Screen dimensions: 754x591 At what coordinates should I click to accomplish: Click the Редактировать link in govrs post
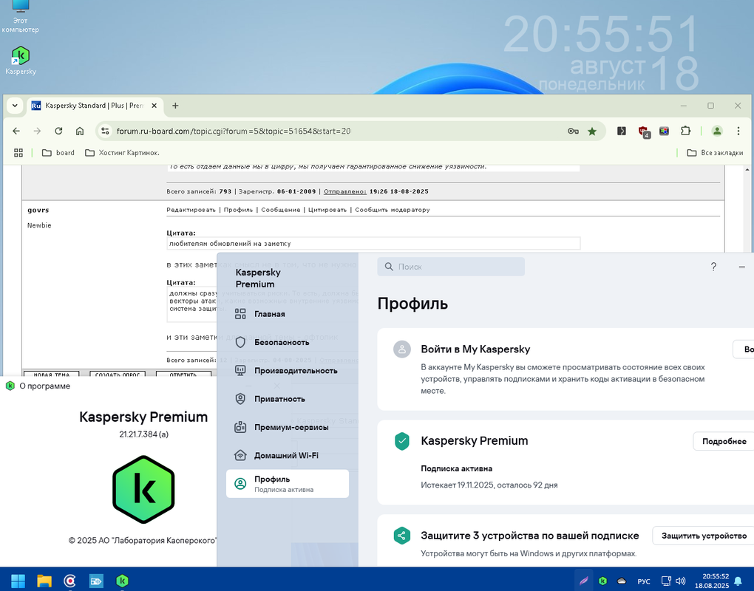click(x=191, y=210)
